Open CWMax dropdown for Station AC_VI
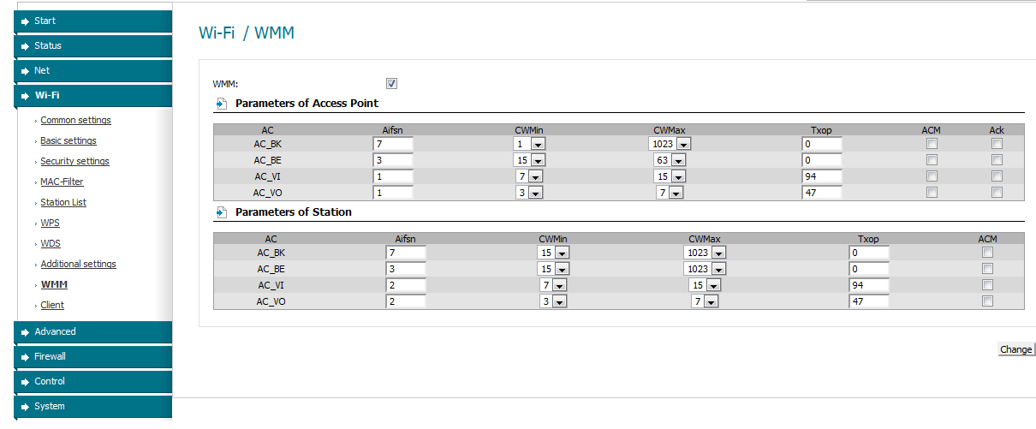Screen dimensions: 1036x429 [x=705, y=285]
